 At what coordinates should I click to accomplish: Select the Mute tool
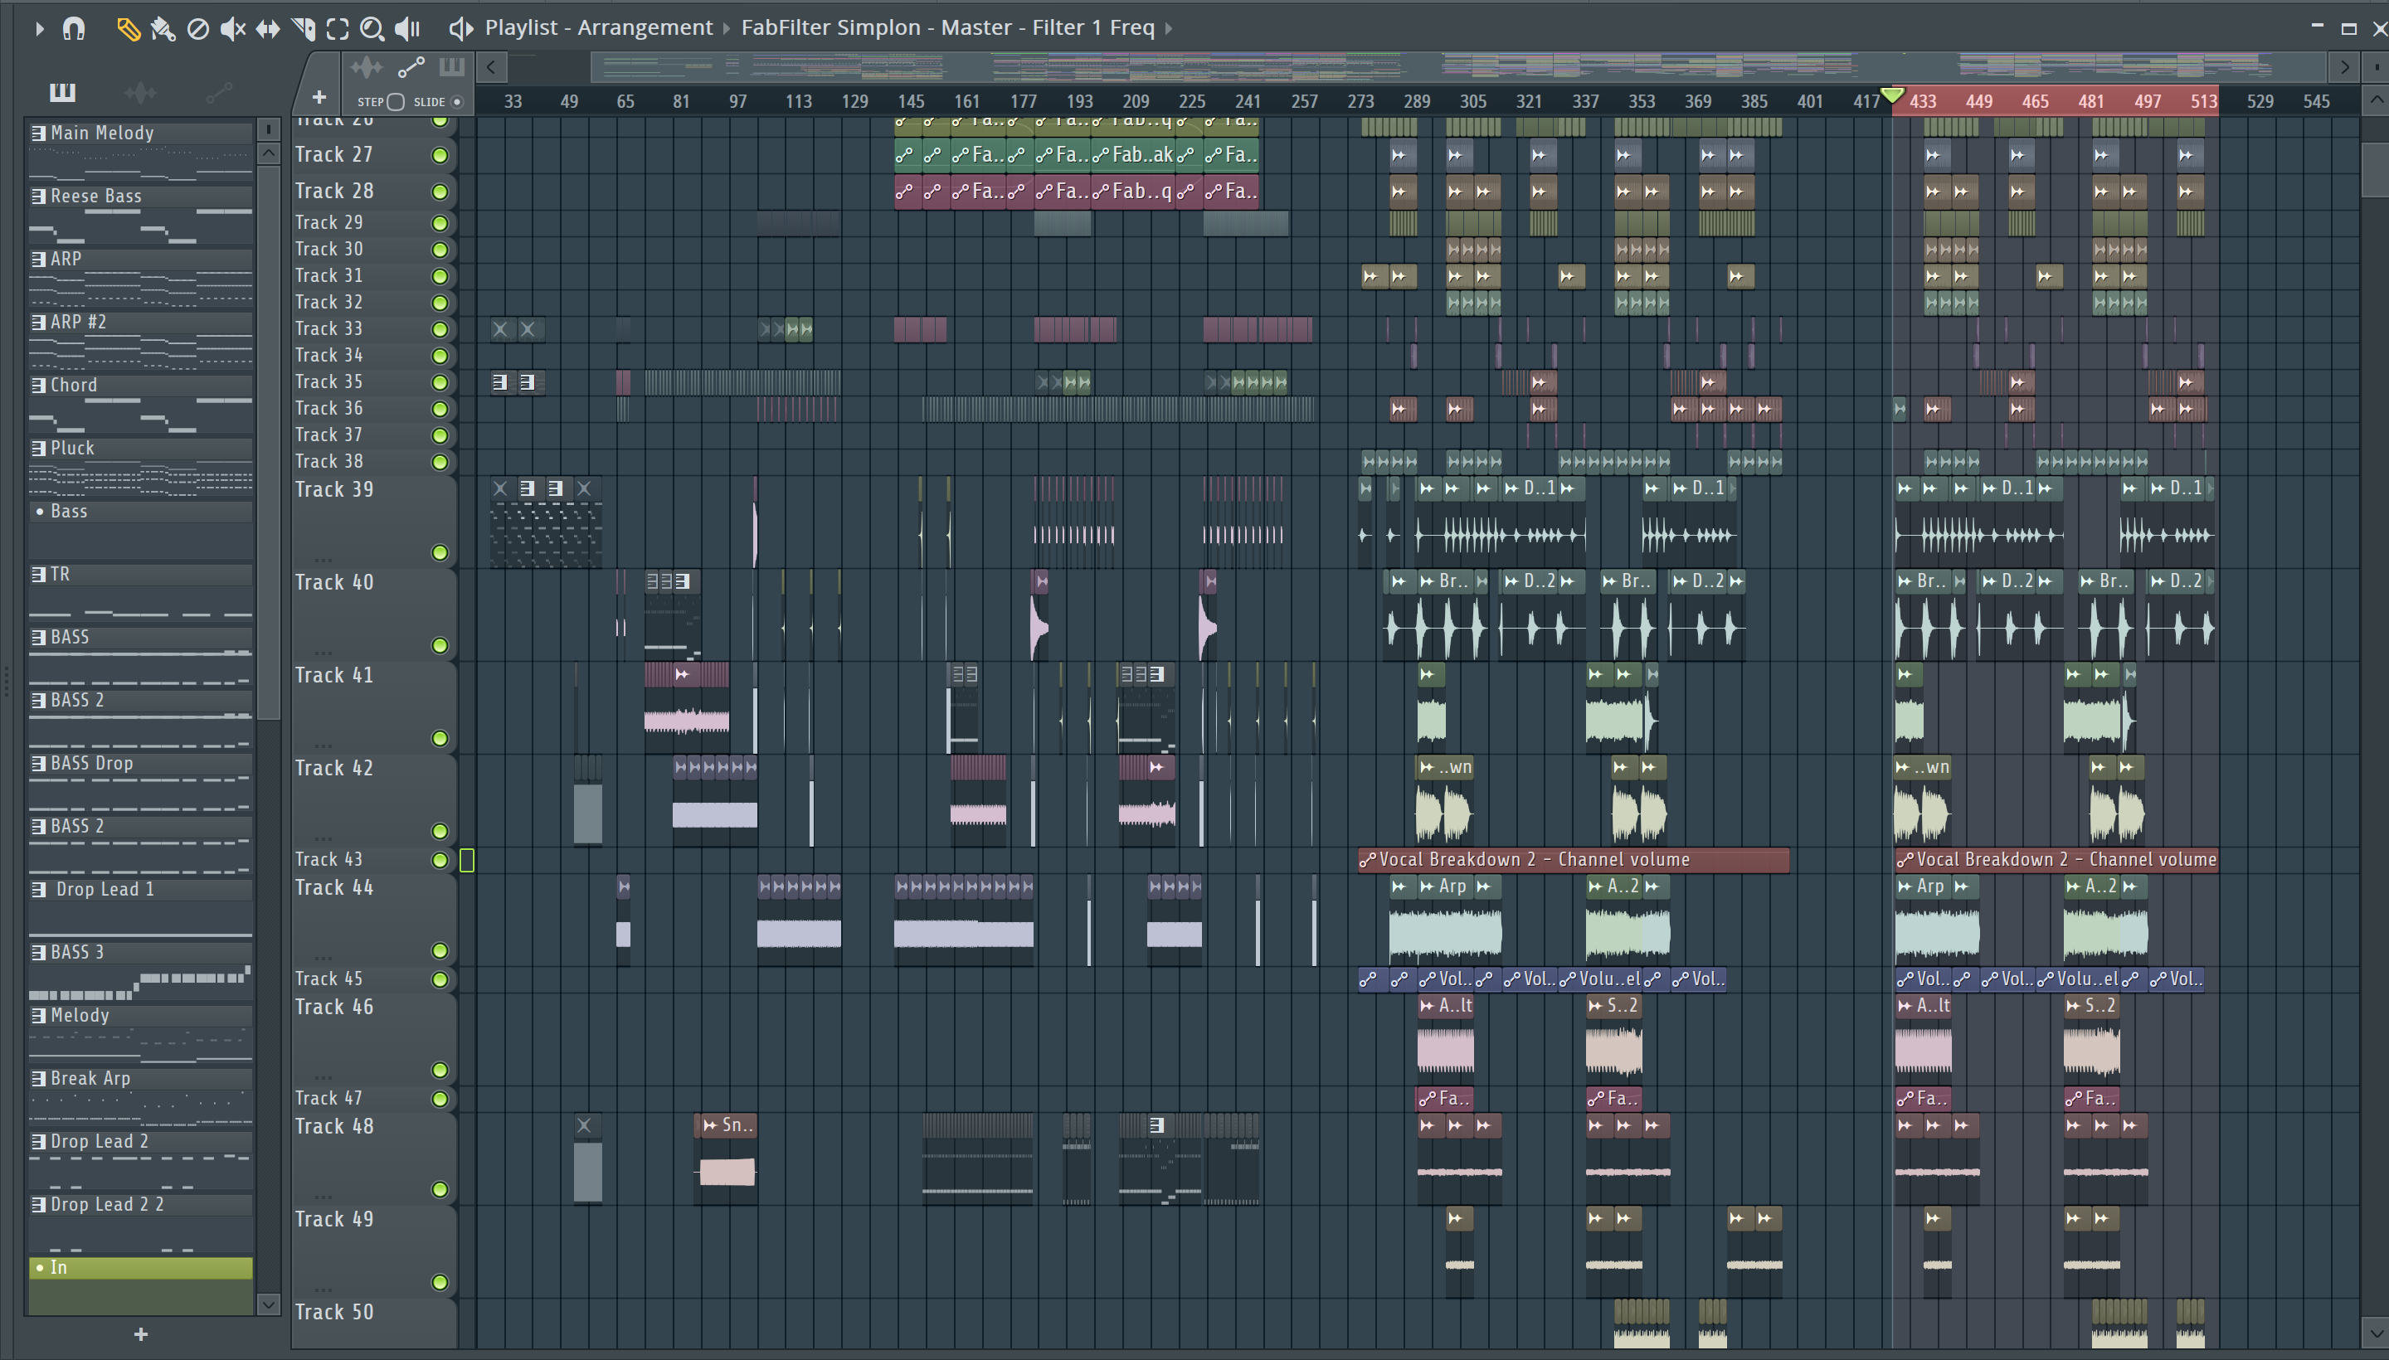point(232,29)
